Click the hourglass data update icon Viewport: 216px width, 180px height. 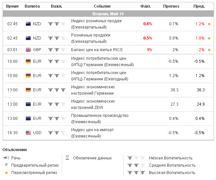pos(67,158)
